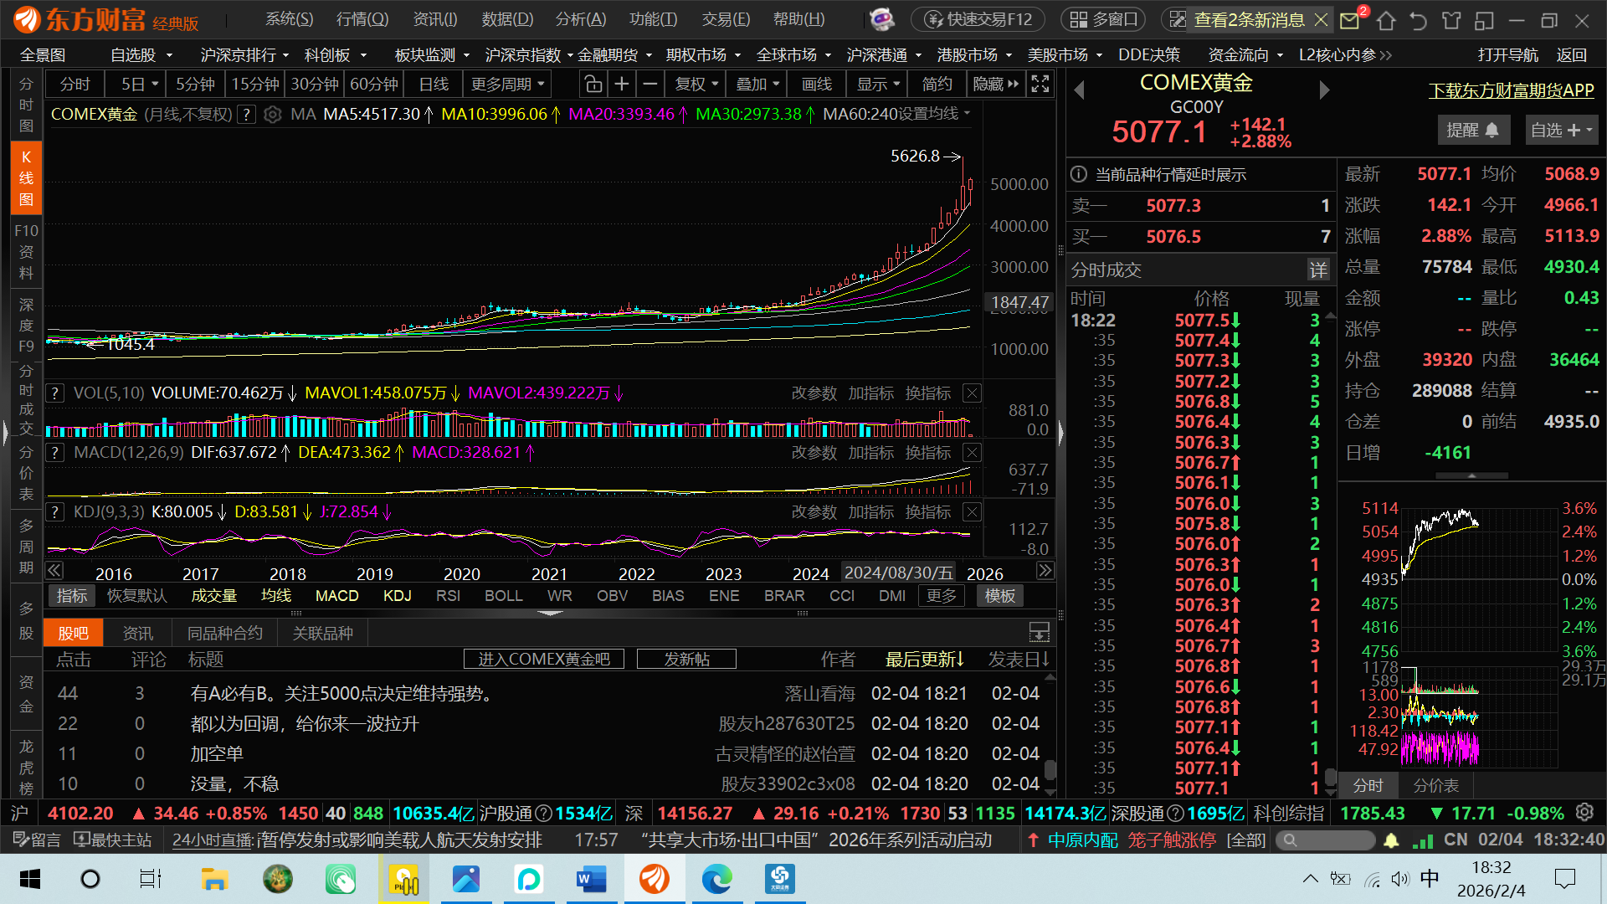The height and width of the screenshot is (904, 1607).
Task: Open Microsoft Edge from the taskbar
Action: [x=716, y=879]
